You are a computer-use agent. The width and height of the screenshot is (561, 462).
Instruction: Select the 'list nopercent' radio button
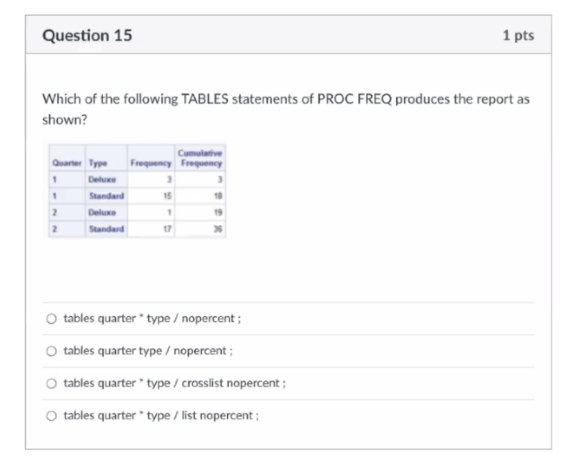[52, 416]
